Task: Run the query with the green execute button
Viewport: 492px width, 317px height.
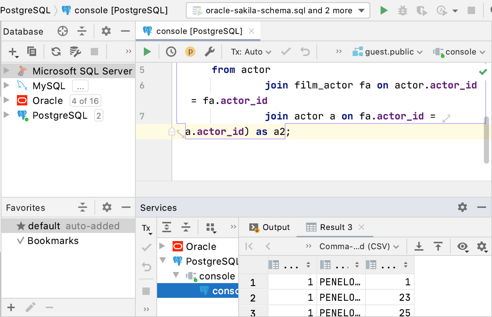Action: tap(148, 52)
